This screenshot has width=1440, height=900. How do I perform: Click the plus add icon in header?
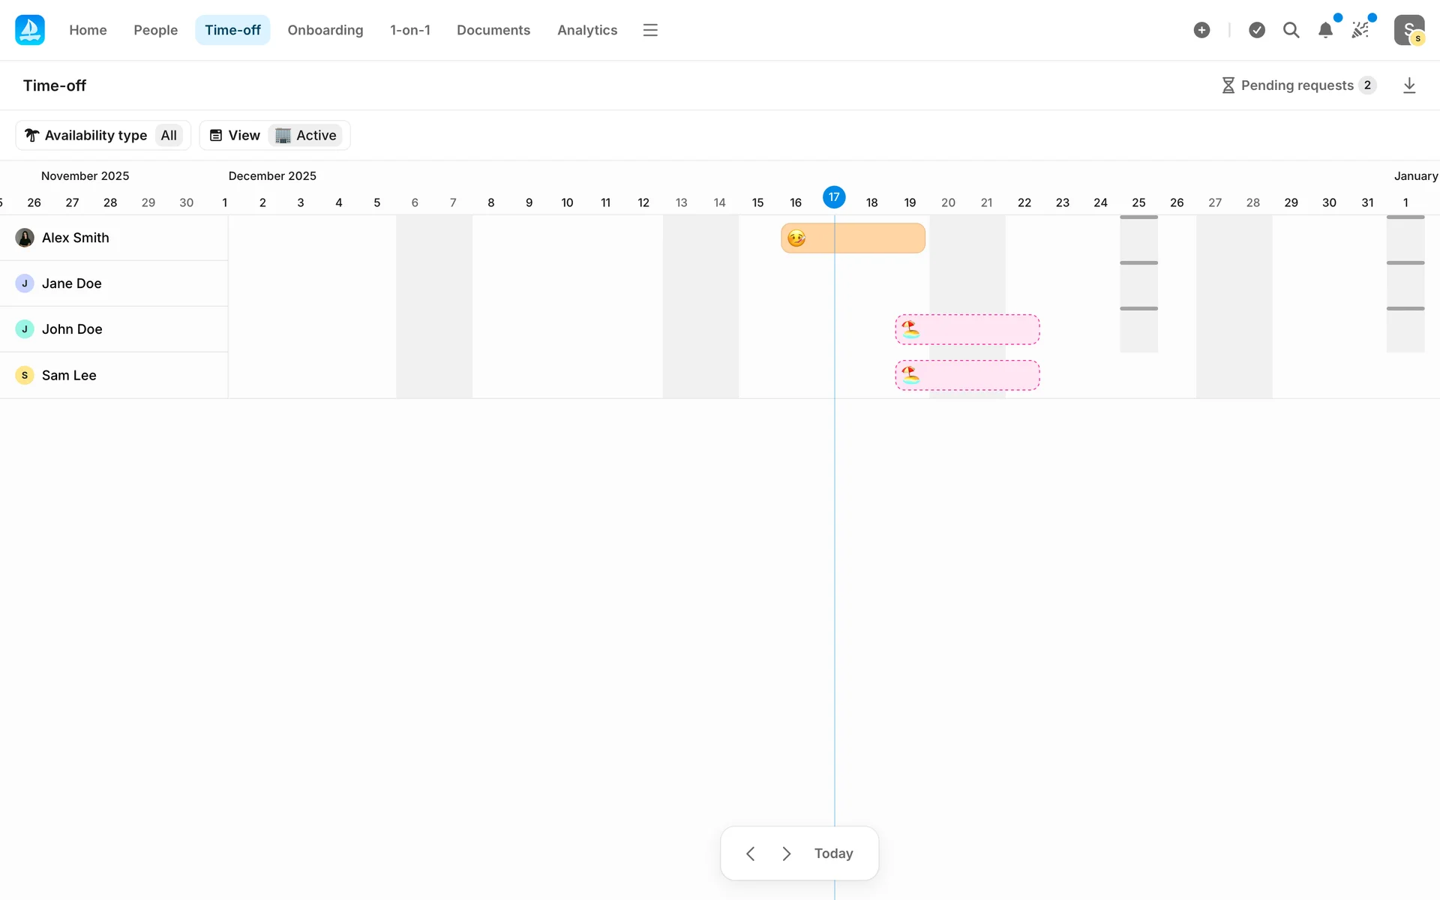[1201, 30]
